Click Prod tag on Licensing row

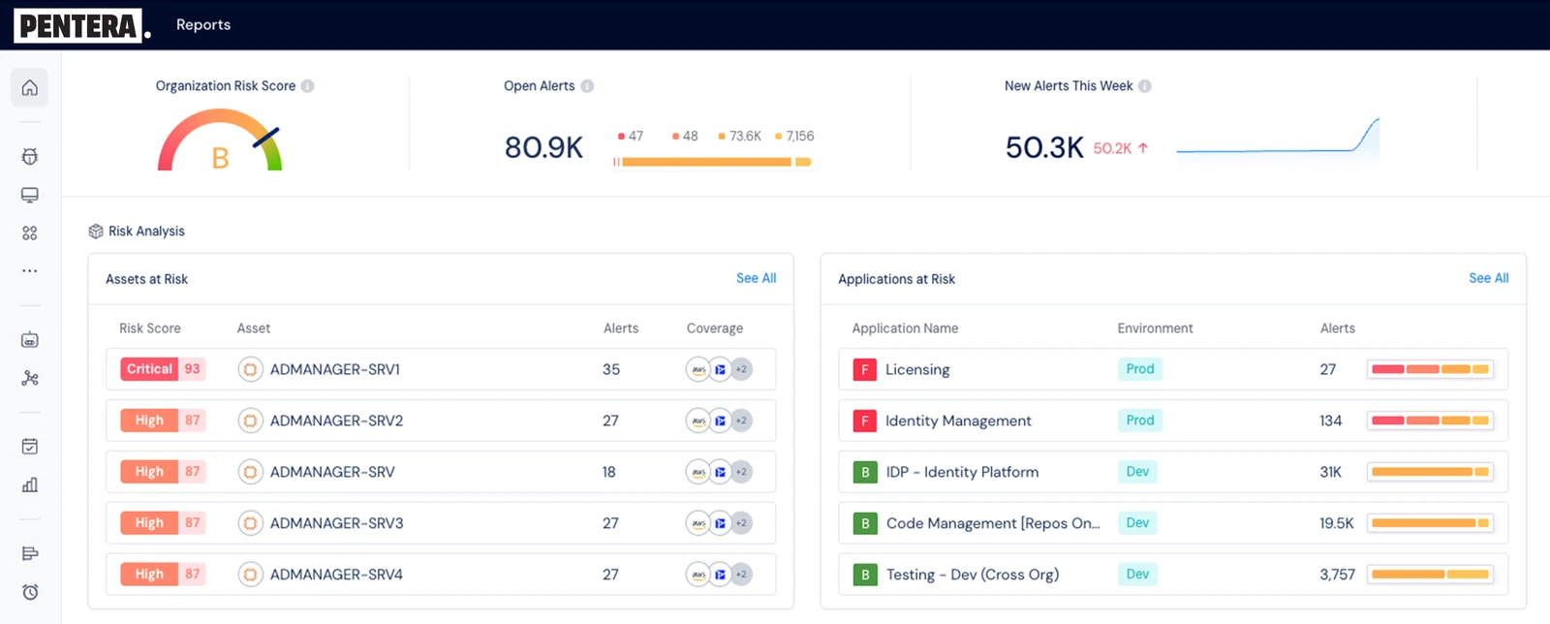[1140, 369]
